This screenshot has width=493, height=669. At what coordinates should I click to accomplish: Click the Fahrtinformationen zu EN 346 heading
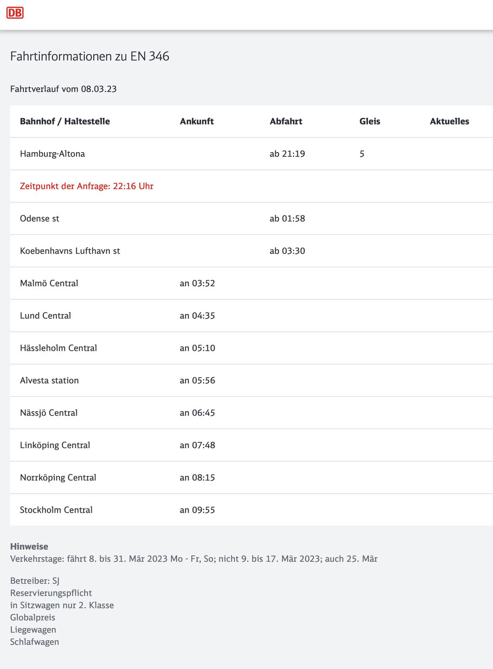(x=90, y=56)
